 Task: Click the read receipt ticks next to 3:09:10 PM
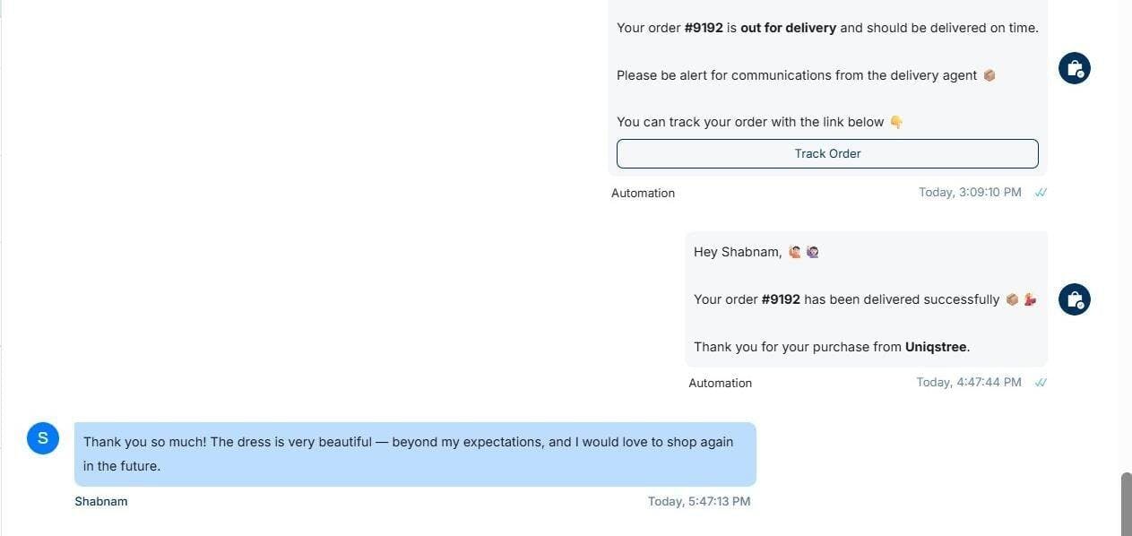[x=1041, y=193]
